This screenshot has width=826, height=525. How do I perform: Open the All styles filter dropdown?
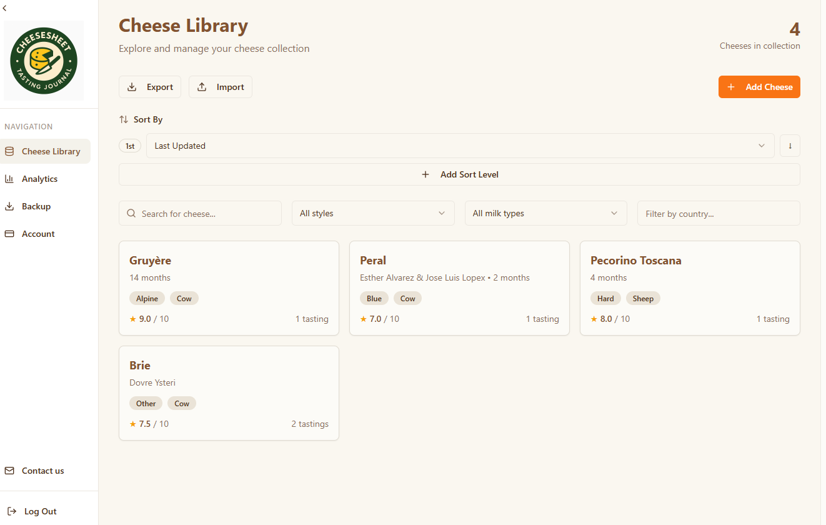(x=373, y=213)
